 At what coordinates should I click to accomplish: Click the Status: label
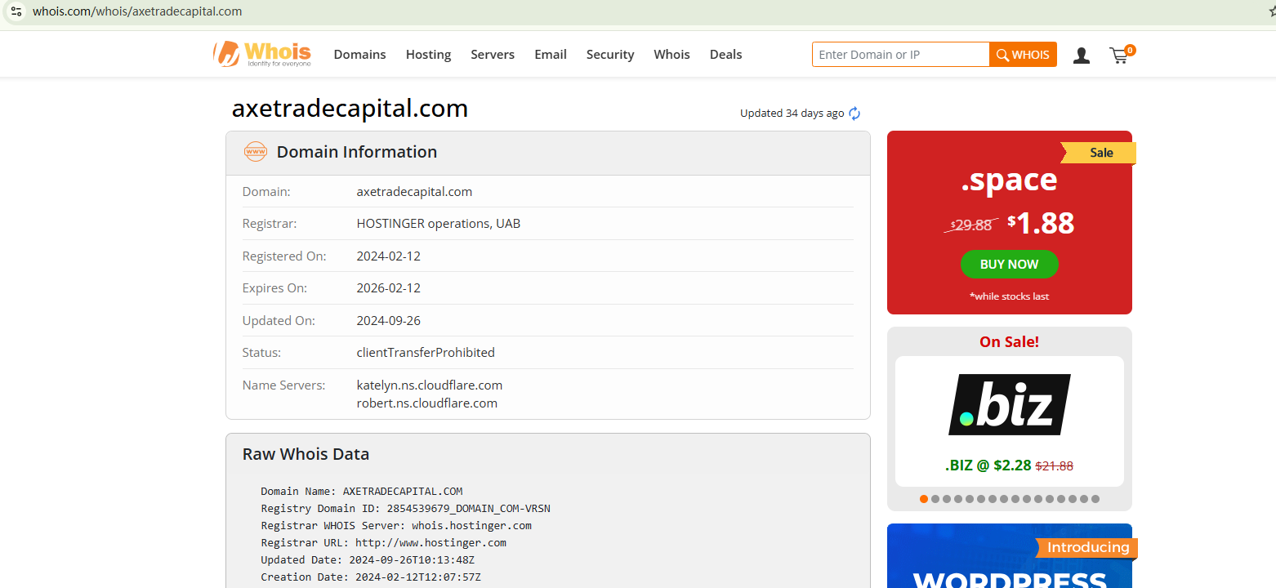tap(261, 353)
